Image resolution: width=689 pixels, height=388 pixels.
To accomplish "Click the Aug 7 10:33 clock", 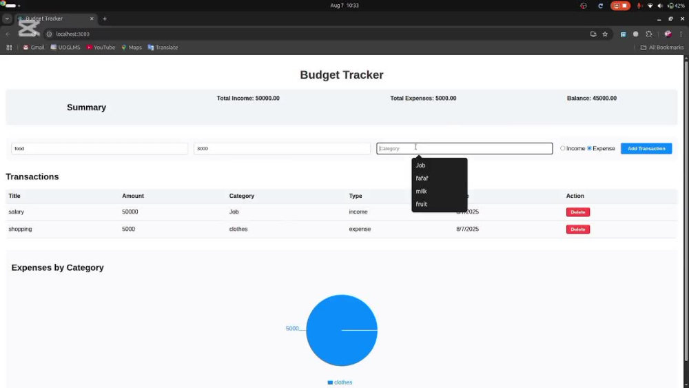I will pos(344,6).
